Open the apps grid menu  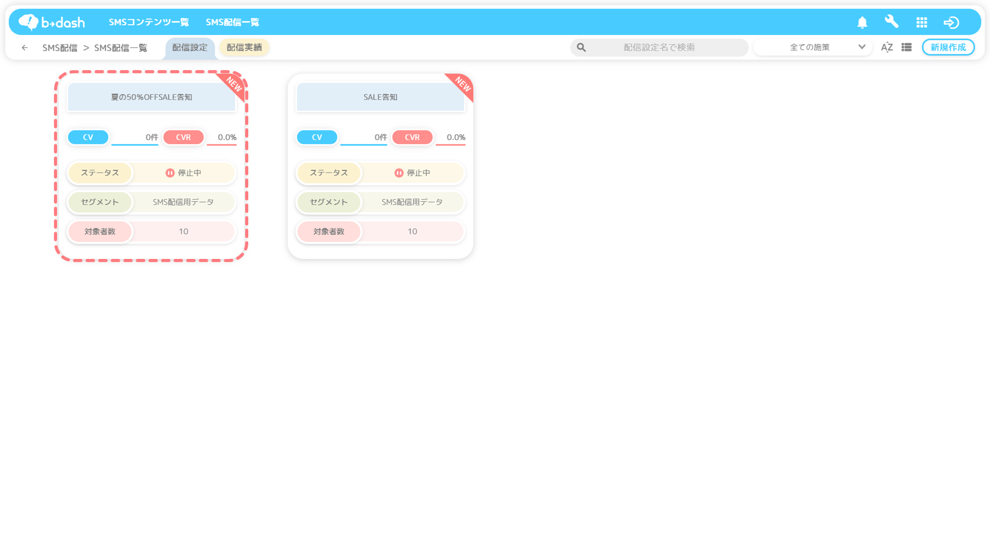click(x=922, y=22)
